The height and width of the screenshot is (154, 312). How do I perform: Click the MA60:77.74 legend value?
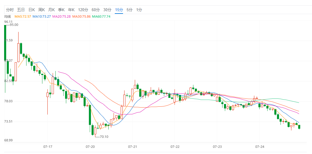click(101, 16)
